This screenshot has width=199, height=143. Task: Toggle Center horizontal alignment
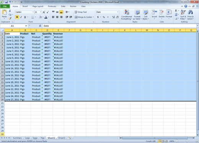click(57, 17)
